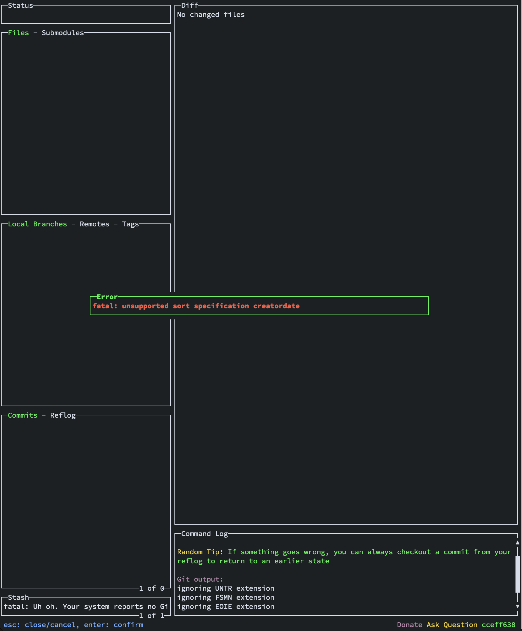Click the 'Random Tip' label
522x631 pixels.
click(x=198, y=552)
